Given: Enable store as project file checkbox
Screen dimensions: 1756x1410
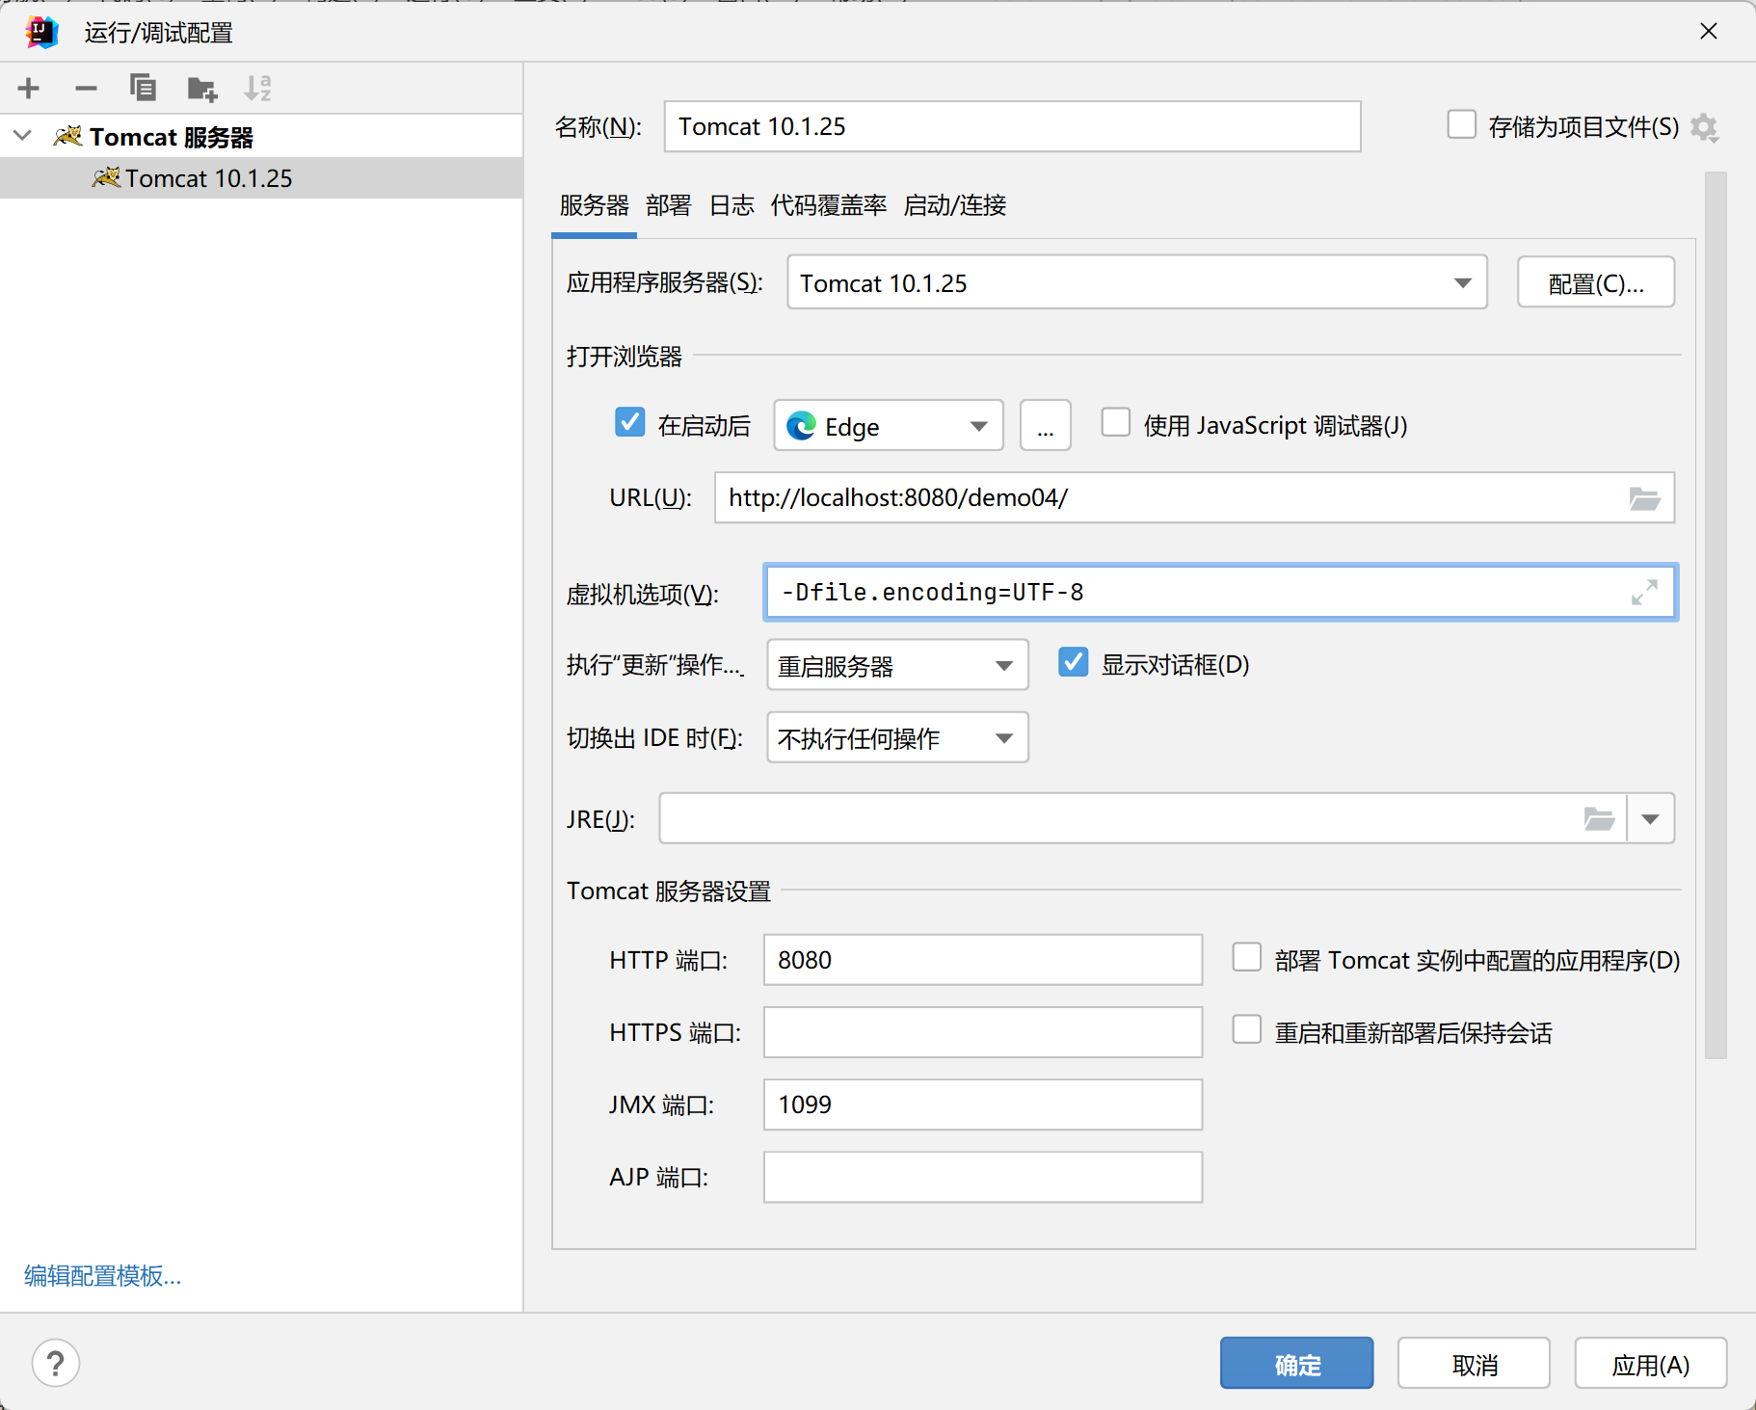Looking at the screenshot, I should click(x=1462, y=125).
